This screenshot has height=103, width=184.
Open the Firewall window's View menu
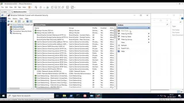pyautogui.click(x=21, y=19)
